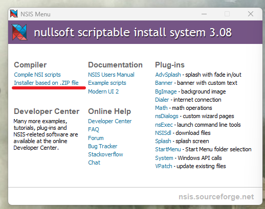The height and width of the screenshot is (209, 265).
Task: Open Installer based on .ZIP file
Action: (46, 83)
